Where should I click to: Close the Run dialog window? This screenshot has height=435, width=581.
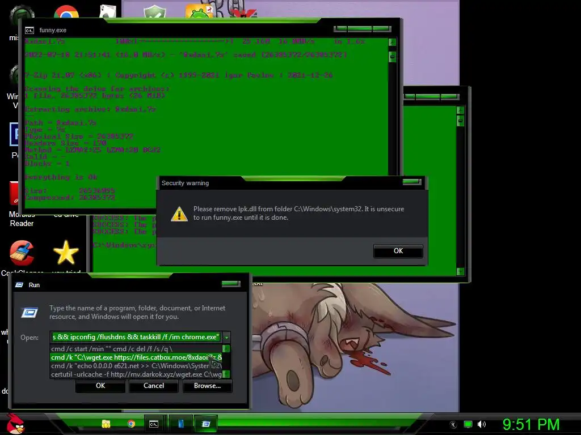click(x=231, y=284)
